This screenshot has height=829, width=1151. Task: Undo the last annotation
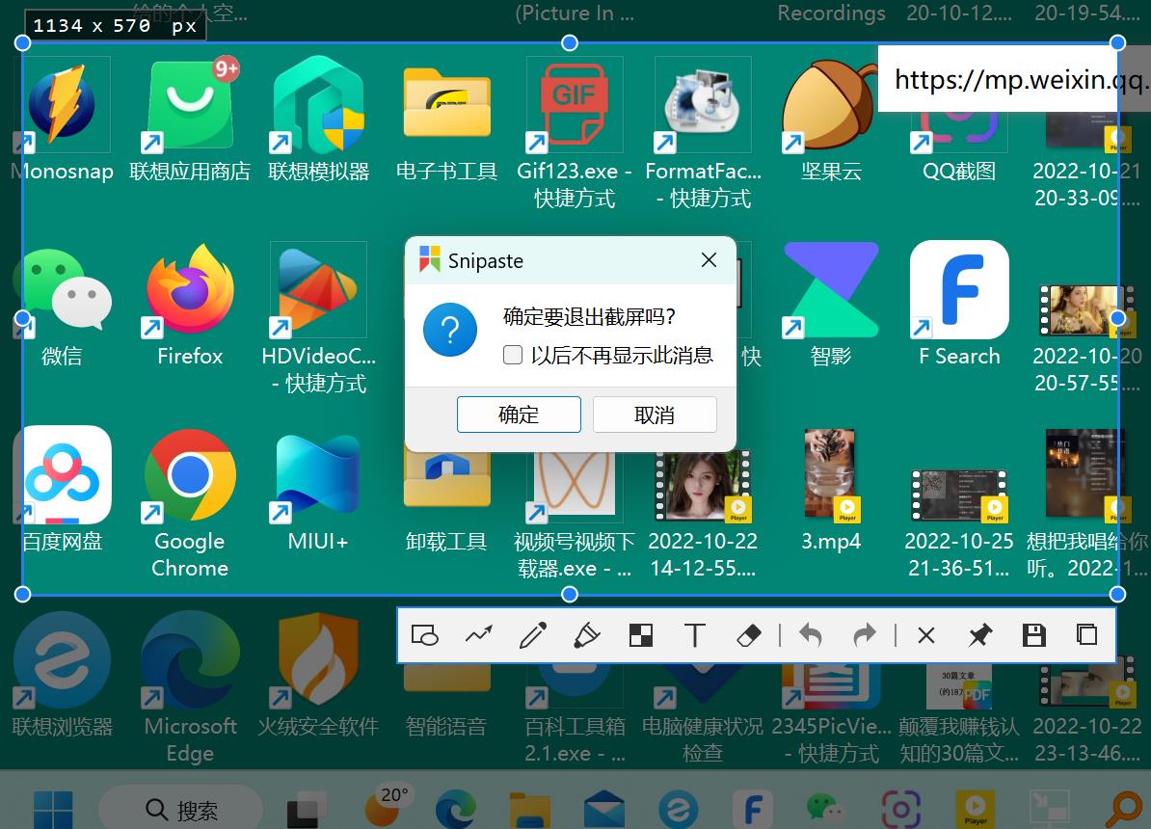[811, 635]
